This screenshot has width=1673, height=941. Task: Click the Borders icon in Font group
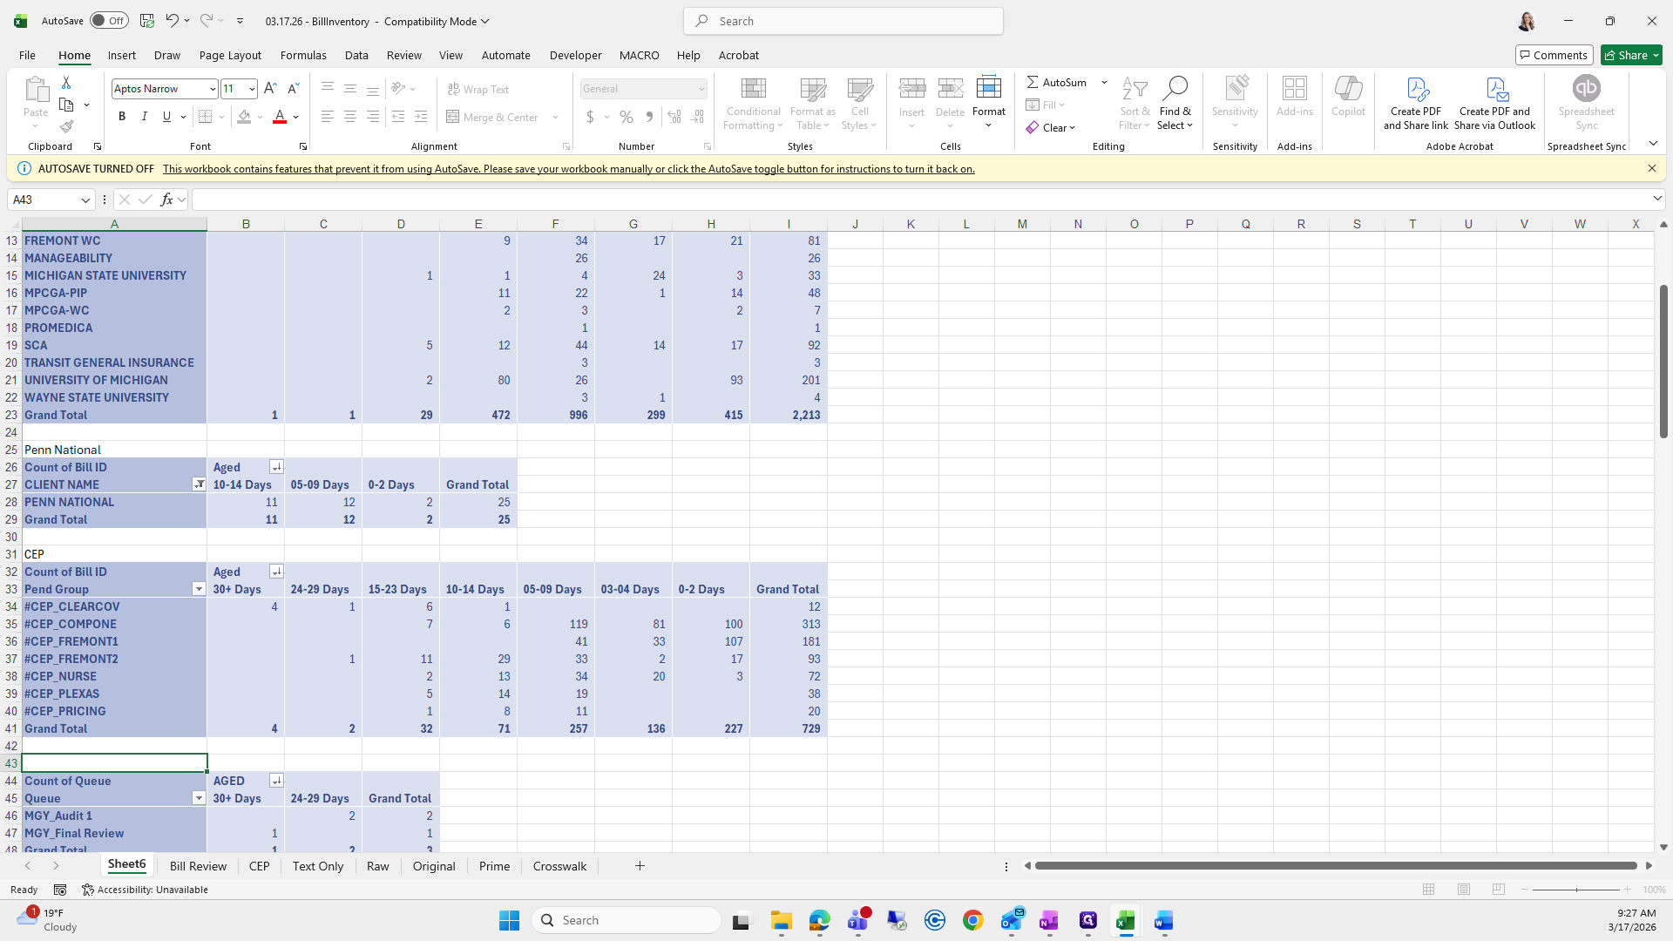tap(206, 117)
